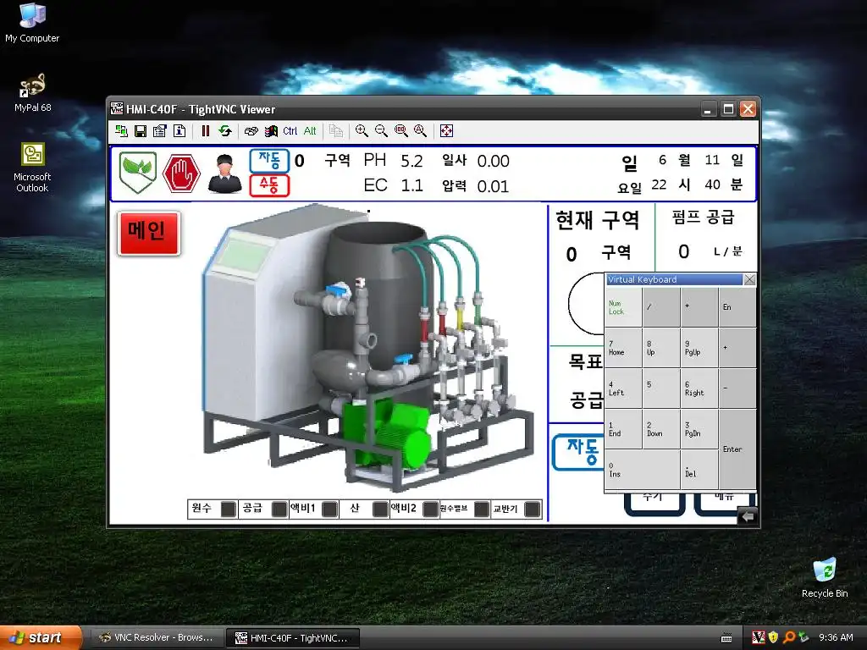Screen dimensions: 867x650
Task: Click the current zone value 0 구역
Action: [599, 253]
